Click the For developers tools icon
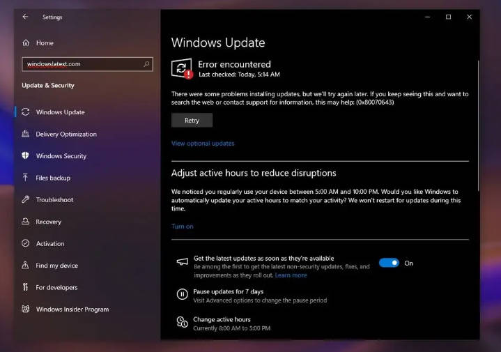Viewport: 501px width, 352px height. pos(26,287)
